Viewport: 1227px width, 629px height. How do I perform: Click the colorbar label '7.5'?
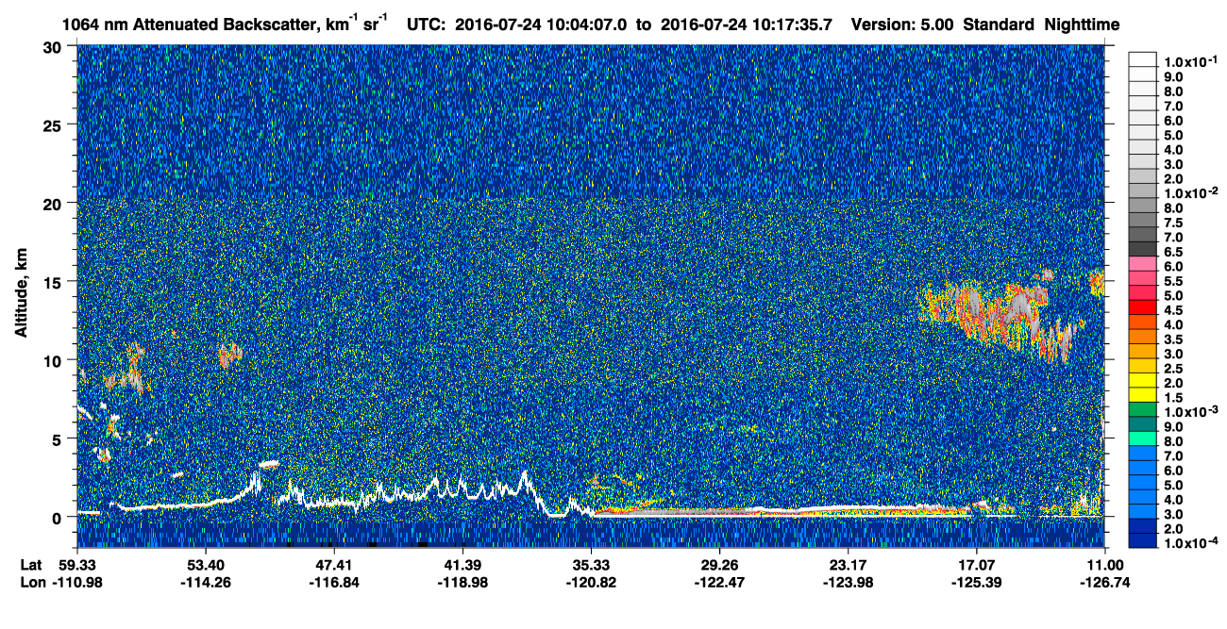click(1174, 223)
